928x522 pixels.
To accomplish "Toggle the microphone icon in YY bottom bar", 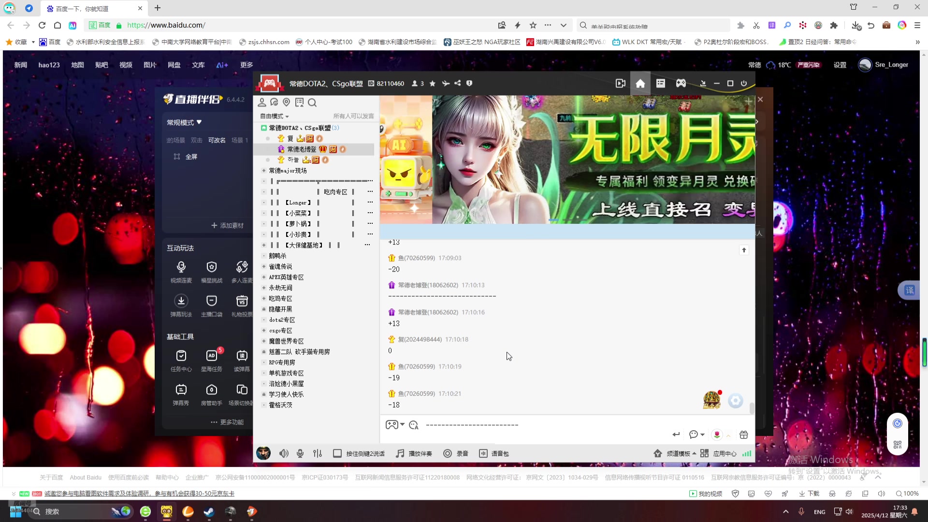I will click(300, 453).
